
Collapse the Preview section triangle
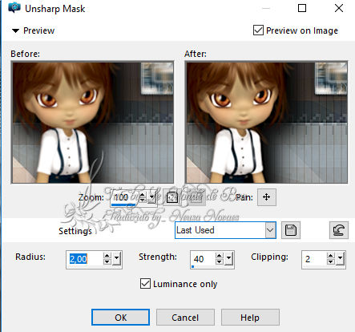[x=15, y=30]
